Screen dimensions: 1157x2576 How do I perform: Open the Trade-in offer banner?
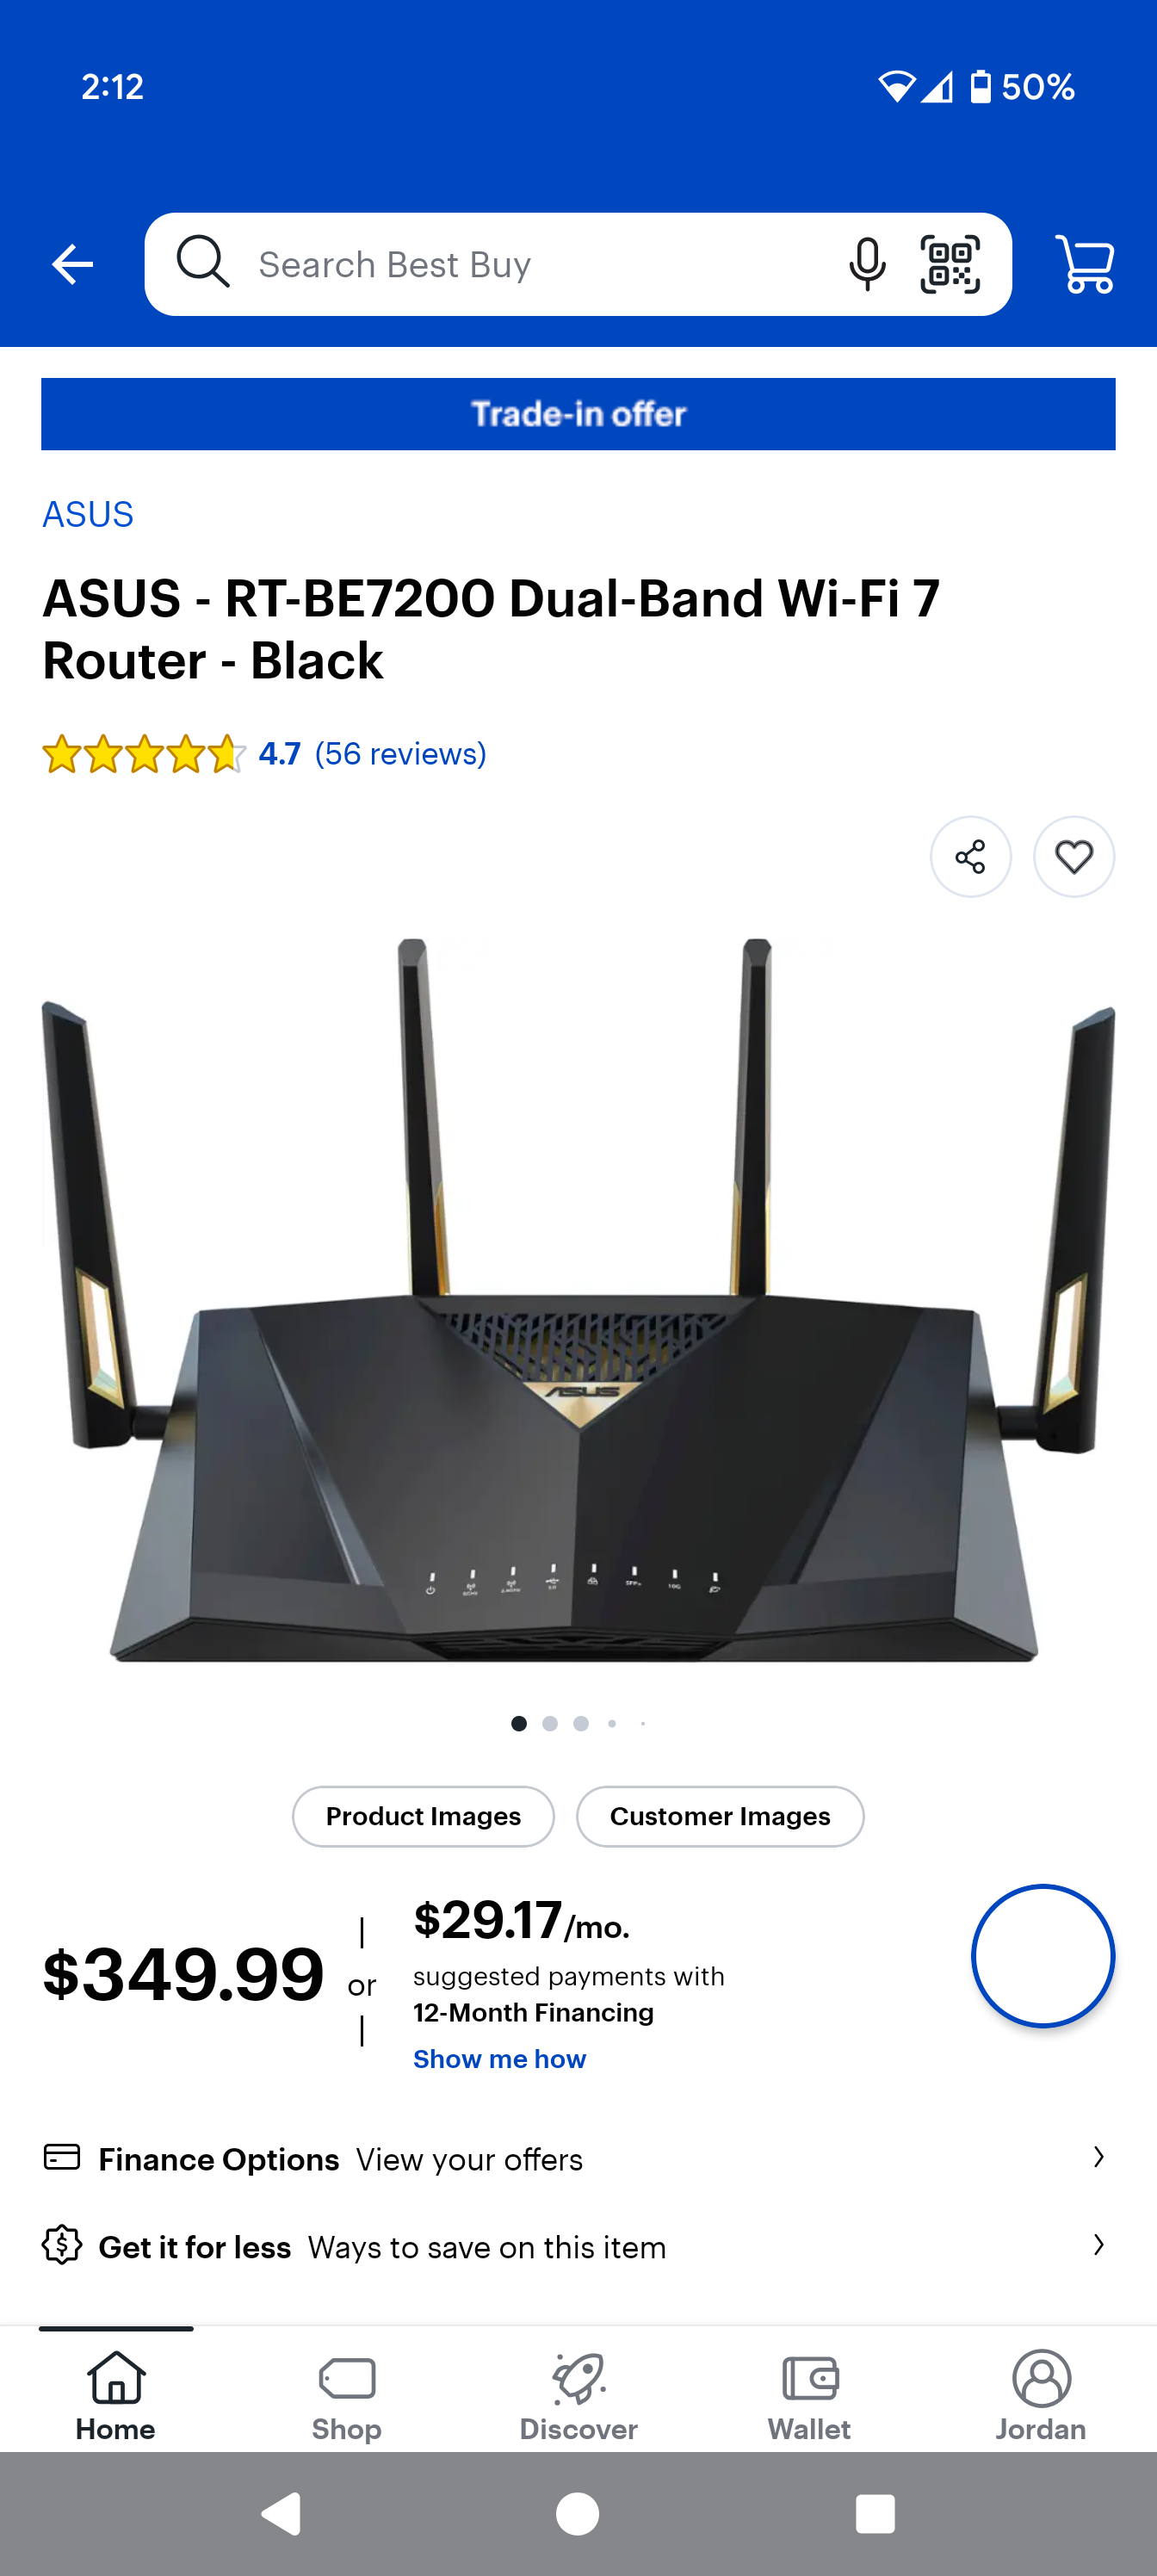tap(578, 414)
